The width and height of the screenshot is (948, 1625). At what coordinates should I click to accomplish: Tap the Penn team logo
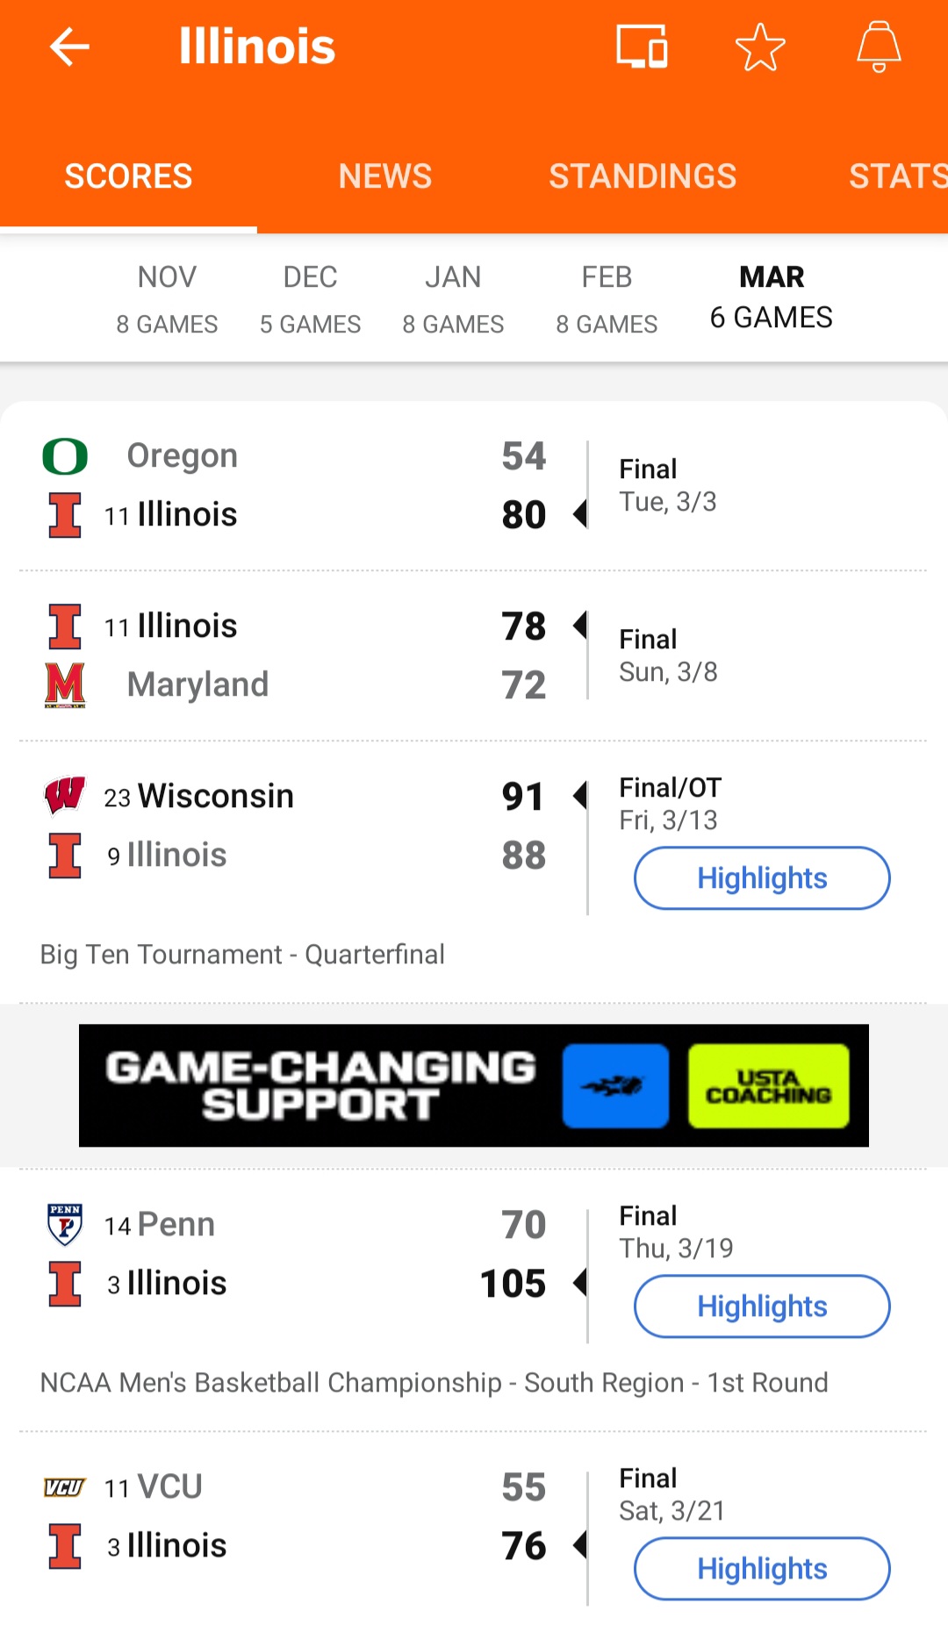coord(65,1224)
